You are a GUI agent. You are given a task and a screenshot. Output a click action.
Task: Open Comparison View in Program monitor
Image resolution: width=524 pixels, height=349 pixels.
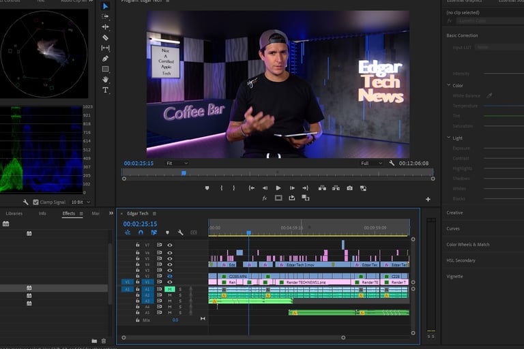tap(363, 188)
